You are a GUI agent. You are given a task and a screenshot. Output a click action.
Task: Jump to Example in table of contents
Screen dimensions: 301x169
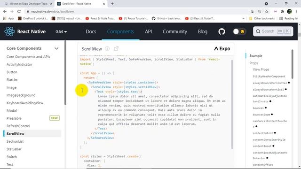point(256,56)
